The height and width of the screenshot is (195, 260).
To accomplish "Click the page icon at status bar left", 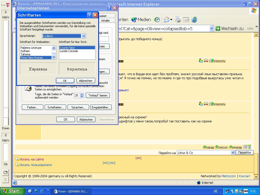I will coord(15,183).
